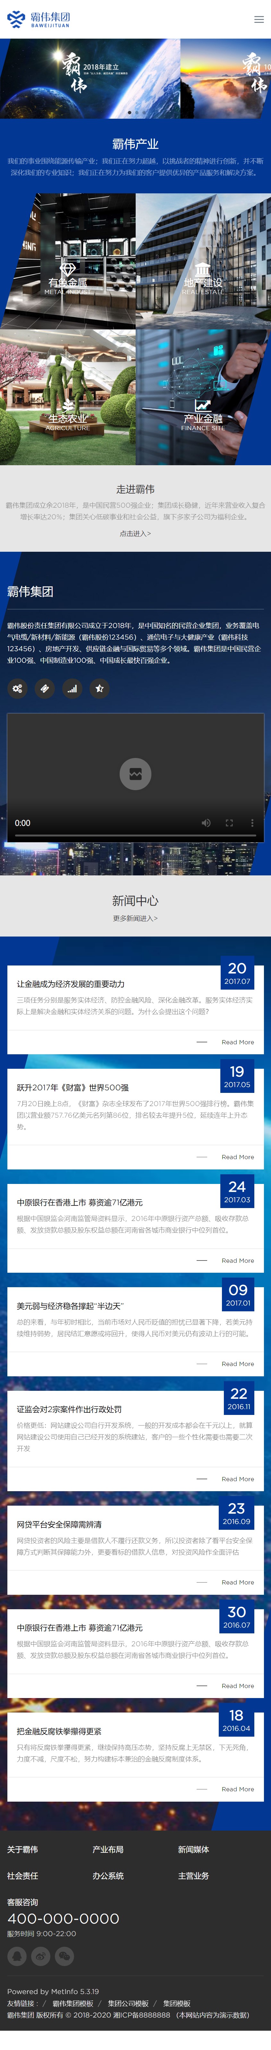Viewport: 271px width, 2050px height.
Task: Open 关于霸伟 in footer navigation
Action: point(22,1850)
